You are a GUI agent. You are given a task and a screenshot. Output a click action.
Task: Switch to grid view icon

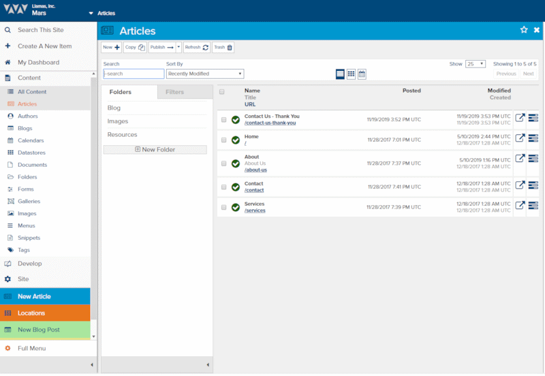click(351, 74)
